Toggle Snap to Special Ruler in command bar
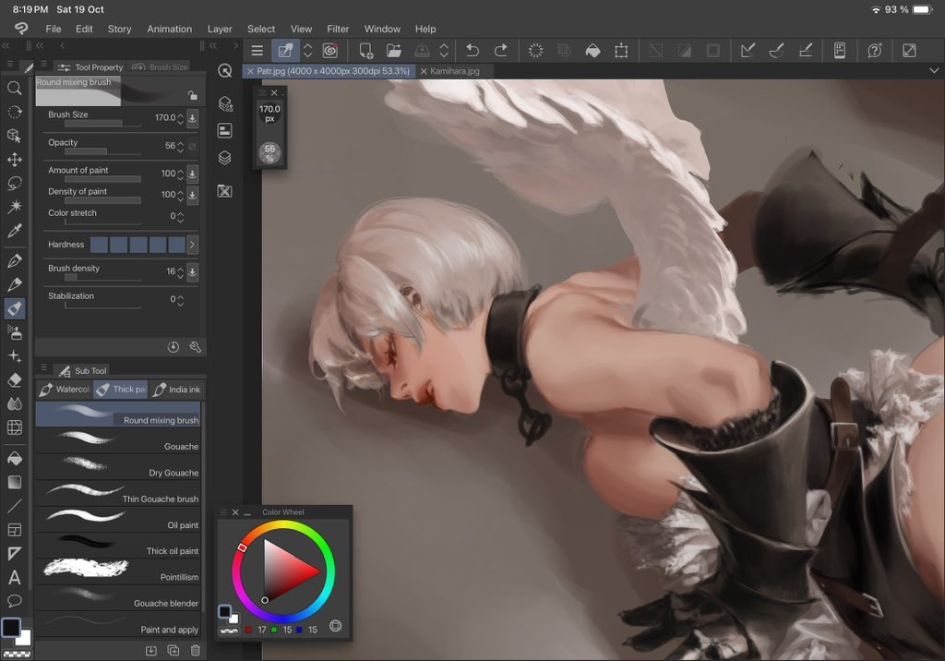This screenshot has width=945, height=661. pyautogui.click(x=777, y=51)
